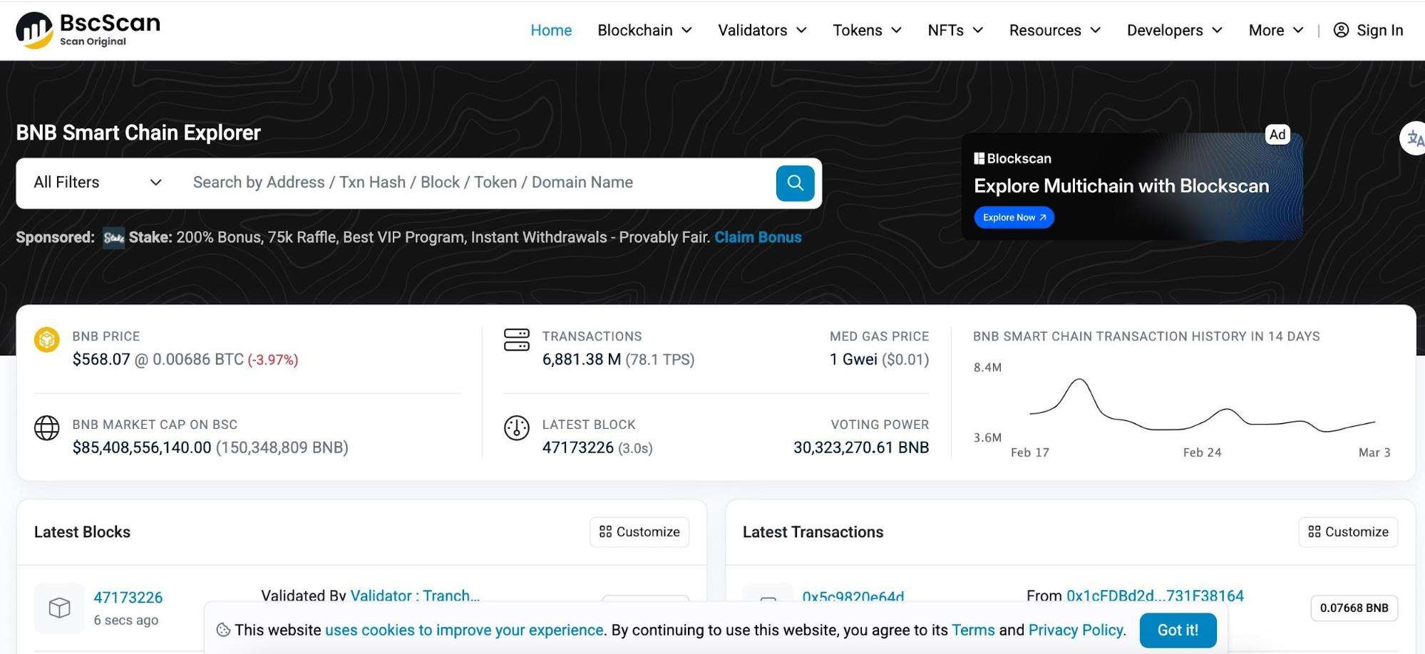Open the NFTs menu
Screen dimensions: 1425x654
(x=955, y=30)
